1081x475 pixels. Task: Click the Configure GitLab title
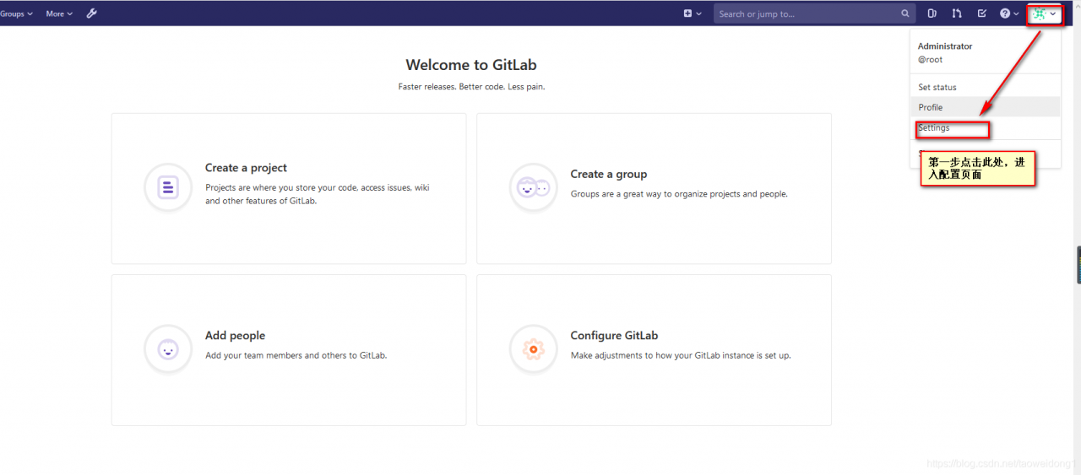pyautogui.click(x=614, y=335)
